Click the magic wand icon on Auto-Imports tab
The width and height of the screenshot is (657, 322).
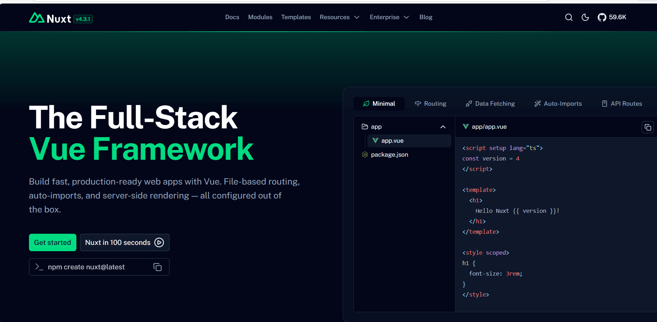click(538, 104)
